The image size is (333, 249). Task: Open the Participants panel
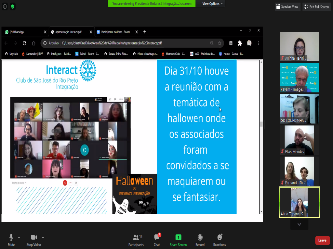pyautogui.click(x=136, y=239)
